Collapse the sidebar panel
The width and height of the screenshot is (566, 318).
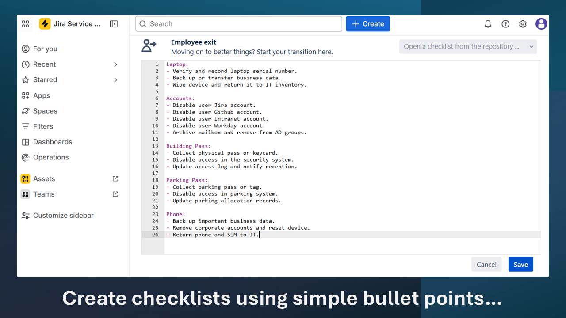coord(114,24)
